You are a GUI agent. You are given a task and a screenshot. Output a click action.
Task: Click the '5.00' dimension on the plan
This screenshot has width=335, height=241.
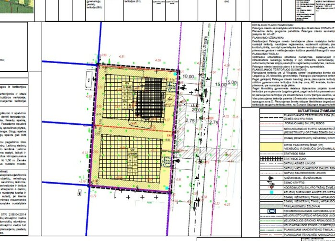point(232,82)
